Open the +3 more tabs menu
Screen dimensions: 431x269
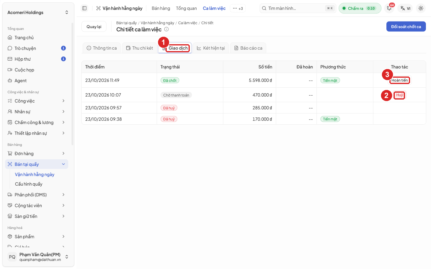[238, 8]
